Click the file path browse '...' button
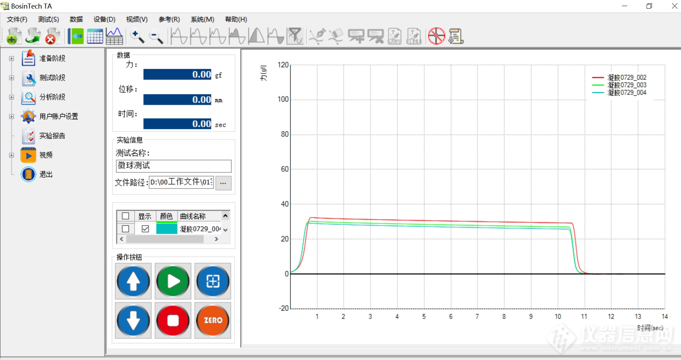 (x=223, y=183)
